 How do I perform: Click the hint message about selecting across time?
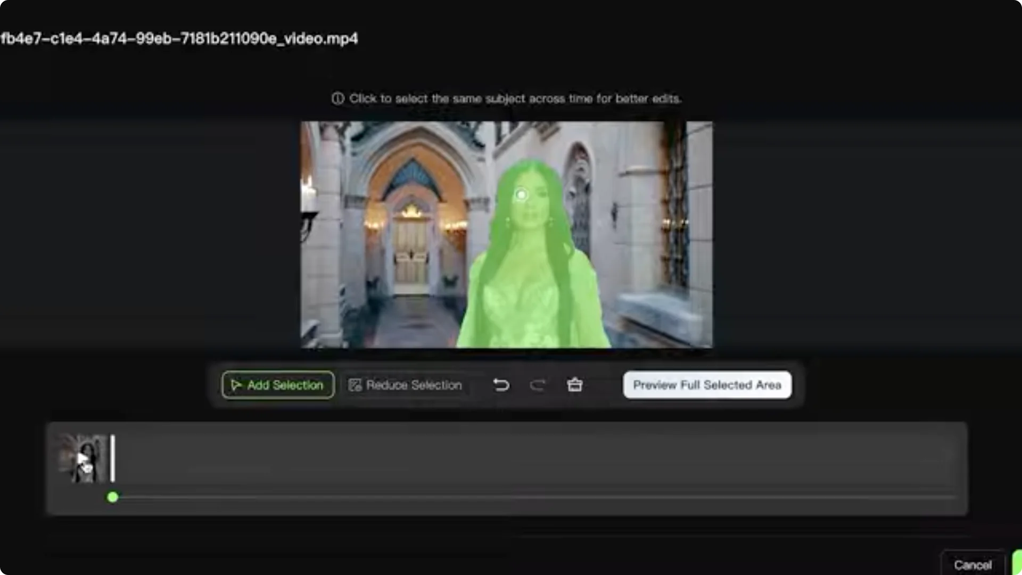[516, 98]
